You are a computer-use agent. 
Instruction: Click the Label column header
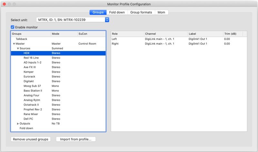[205, 34]
